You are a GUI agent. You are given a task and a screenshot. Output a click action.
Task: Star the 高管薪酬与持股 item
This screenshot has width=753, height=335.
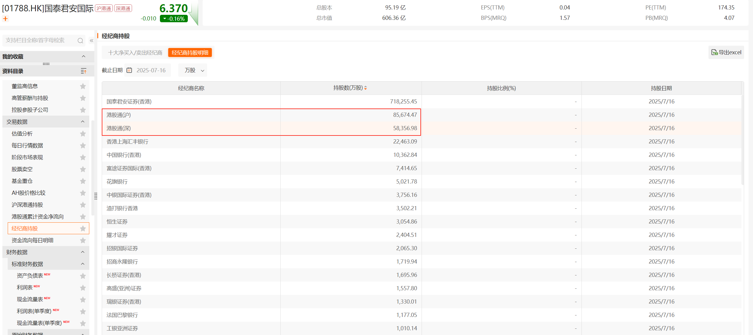(x=83, y=98)
